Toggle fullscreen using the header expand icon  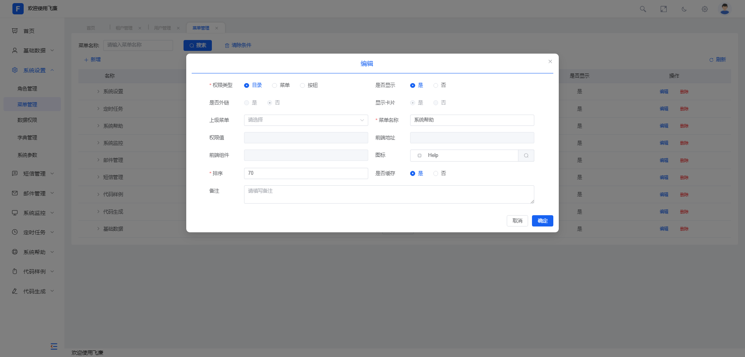pos(664,9)
